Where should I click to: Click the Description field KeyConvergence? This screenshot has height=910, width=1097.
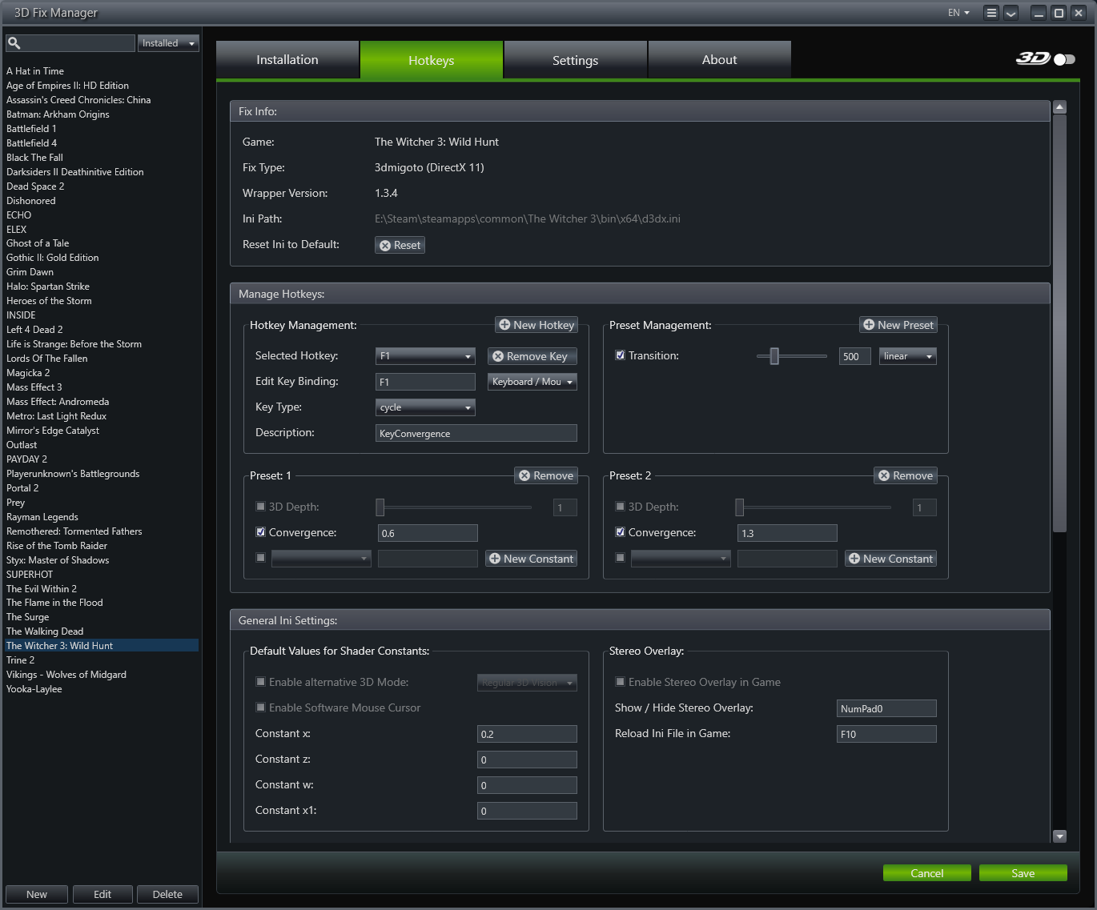point(476,433)
